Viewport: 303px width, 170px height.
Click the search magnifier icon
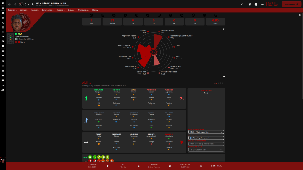tap(32, 4)
